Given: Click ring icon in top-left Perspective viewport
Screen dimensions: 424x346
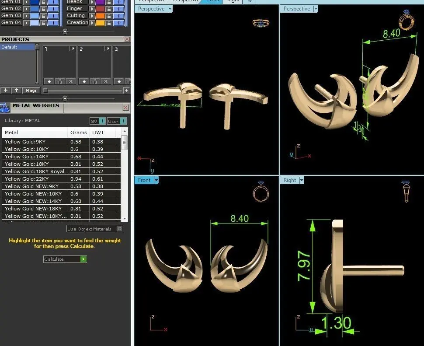Looking at the screenshot, I should tap(261, 23).
